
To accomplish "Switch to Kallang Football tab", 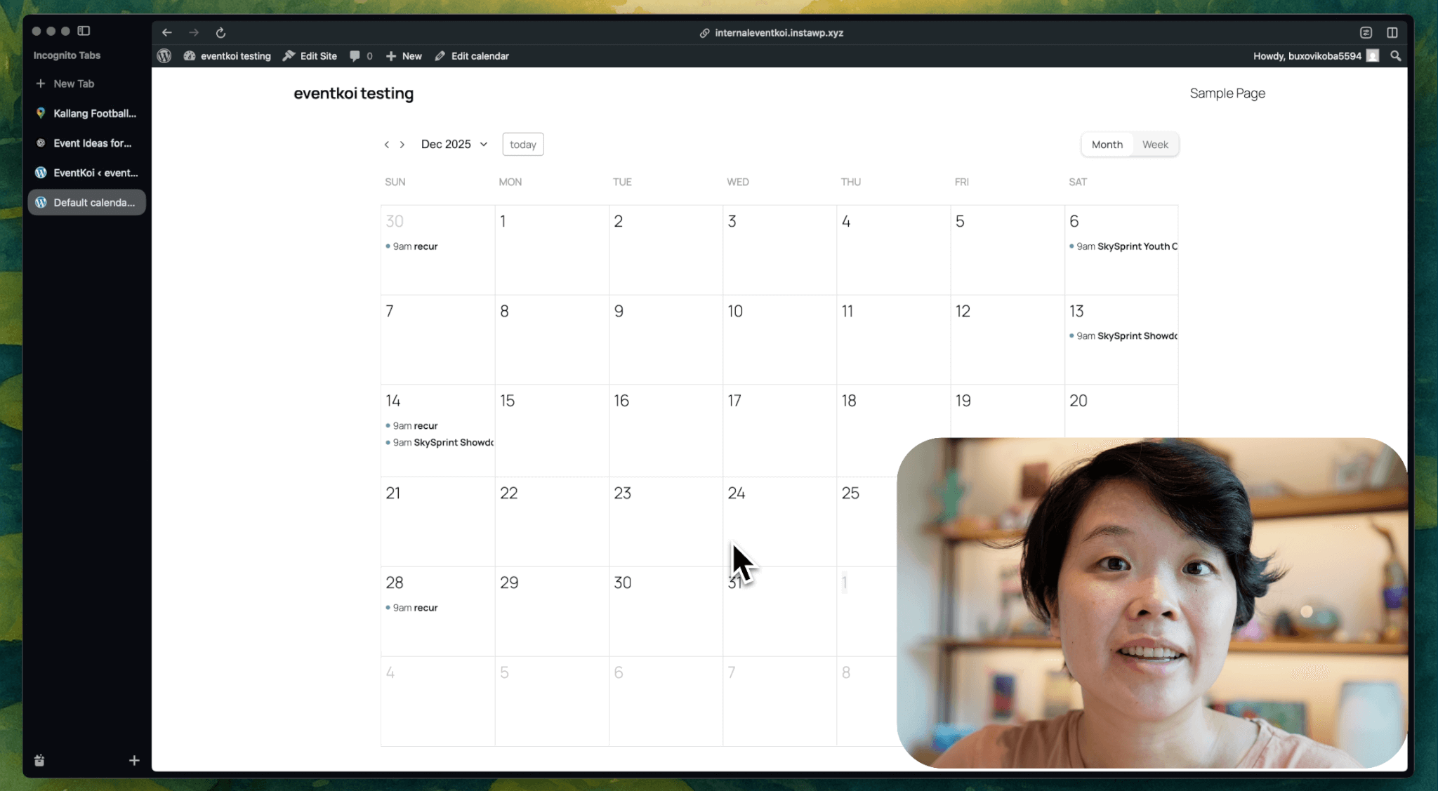I will click(x=86, y=113).
